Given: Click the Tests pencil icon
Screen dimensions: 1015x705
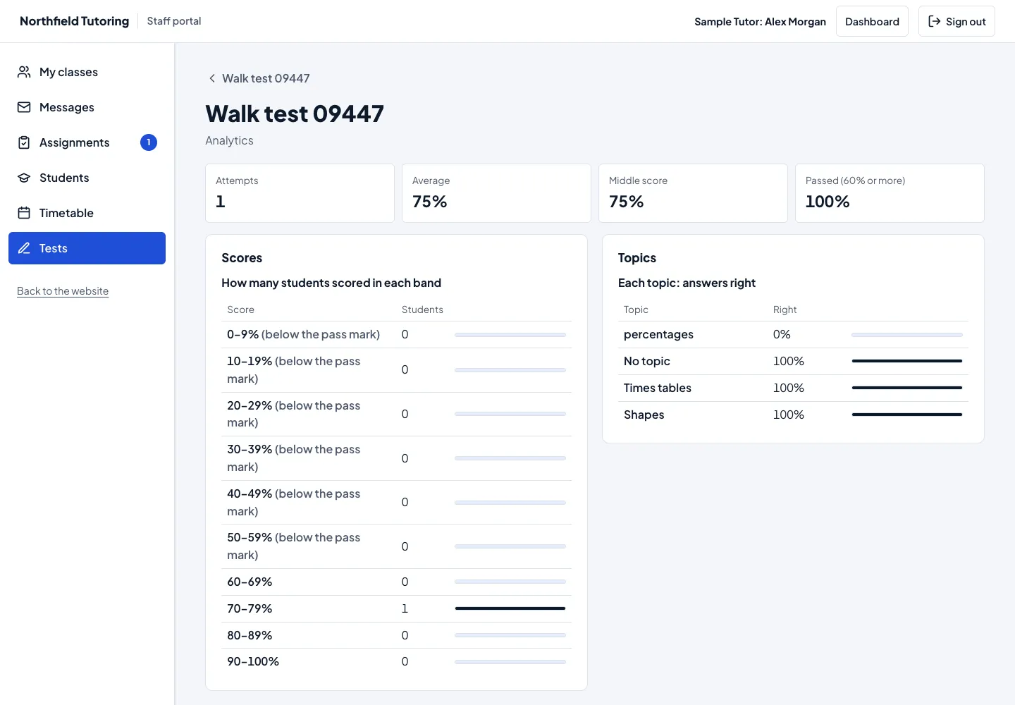Looking at the screenshot, I should pos(24,248).
